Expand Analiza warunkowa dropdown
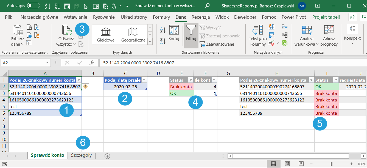367x168 pixels. point(317,44)
